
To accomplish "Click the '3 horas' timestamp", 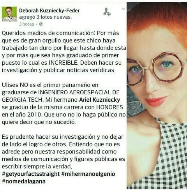I will [x=26, y=24].
